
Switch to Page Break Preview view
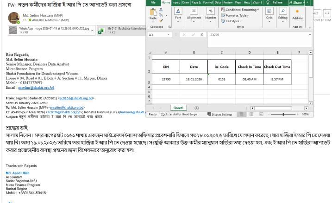[x=261, y=114]
